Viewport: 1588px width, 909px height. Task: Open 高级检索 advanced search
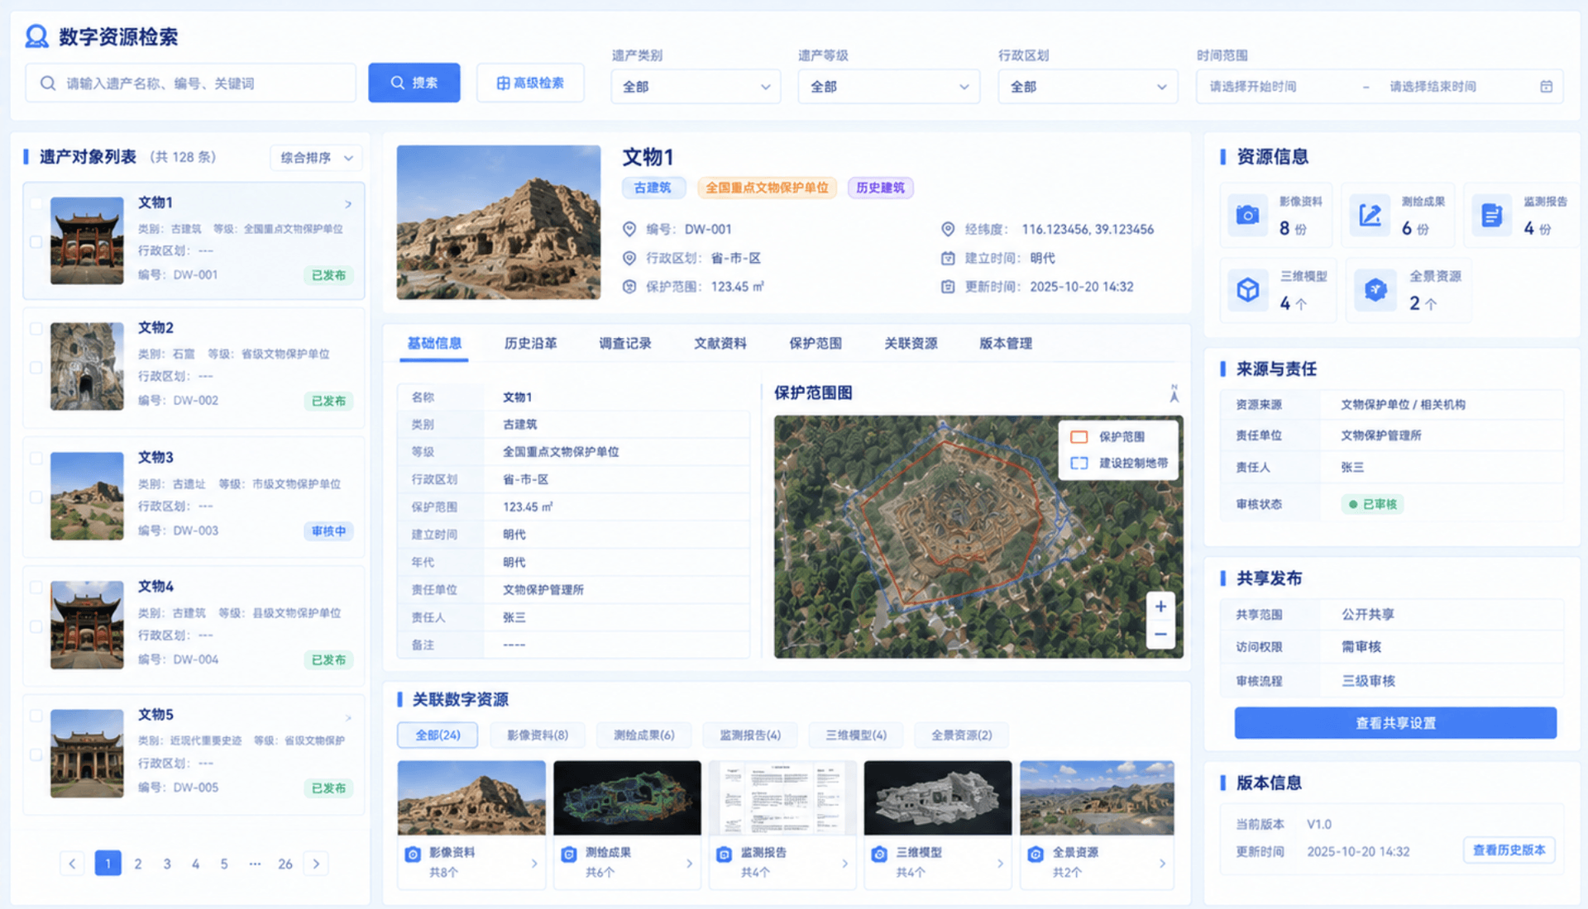coord(530,83)
